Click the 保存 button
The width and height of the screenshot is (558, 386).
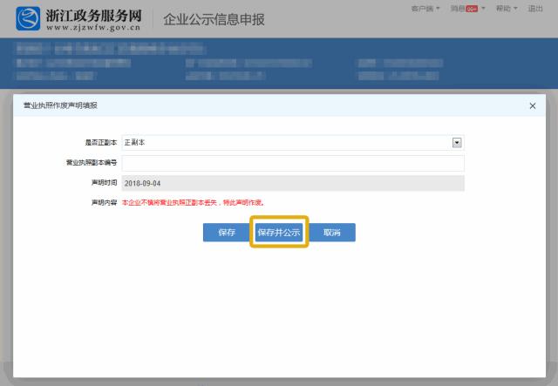pyautogui.click(x=227, y=233)
